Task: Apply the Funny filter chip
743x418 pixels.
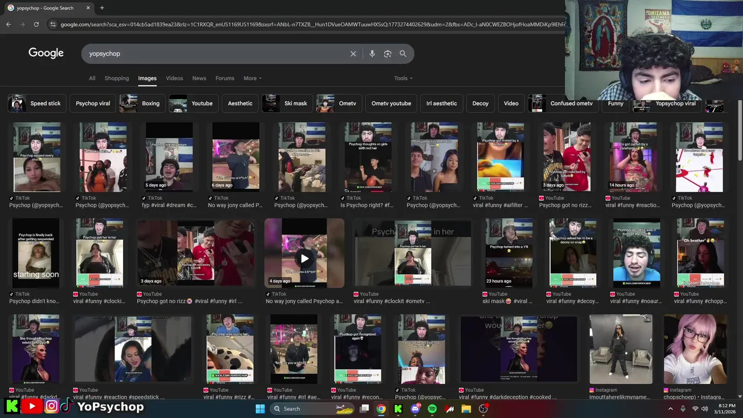Action: (x=615, y=103)
